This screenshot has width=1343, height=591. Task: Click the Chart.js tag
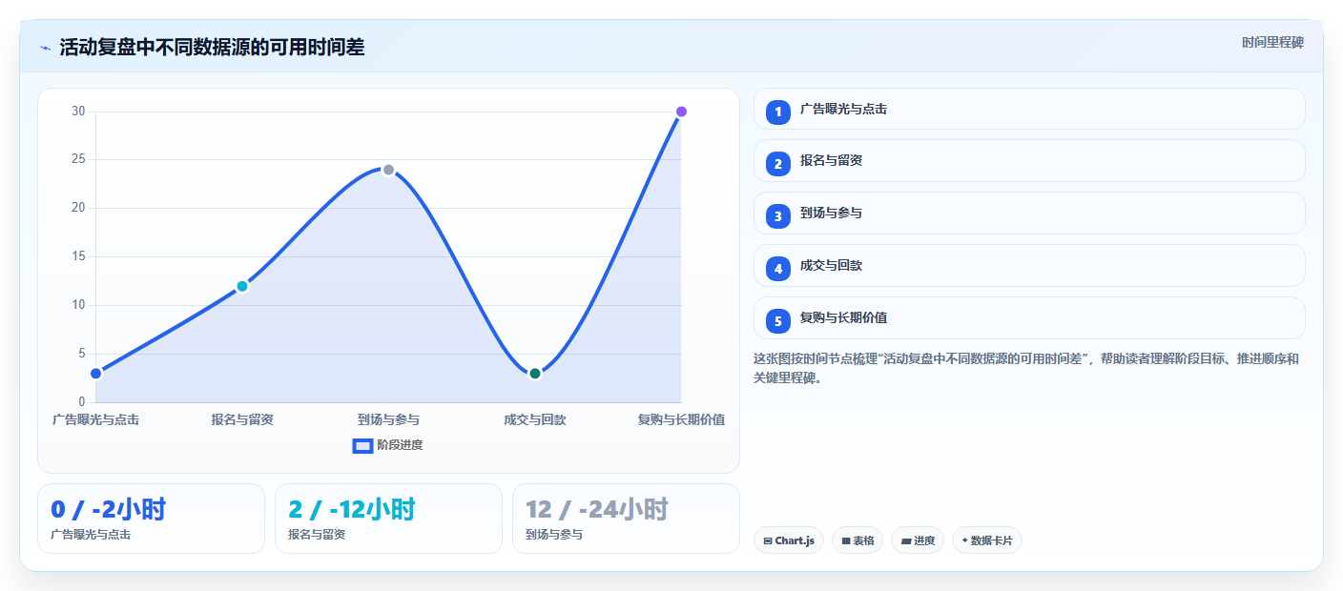pos(789,540)
